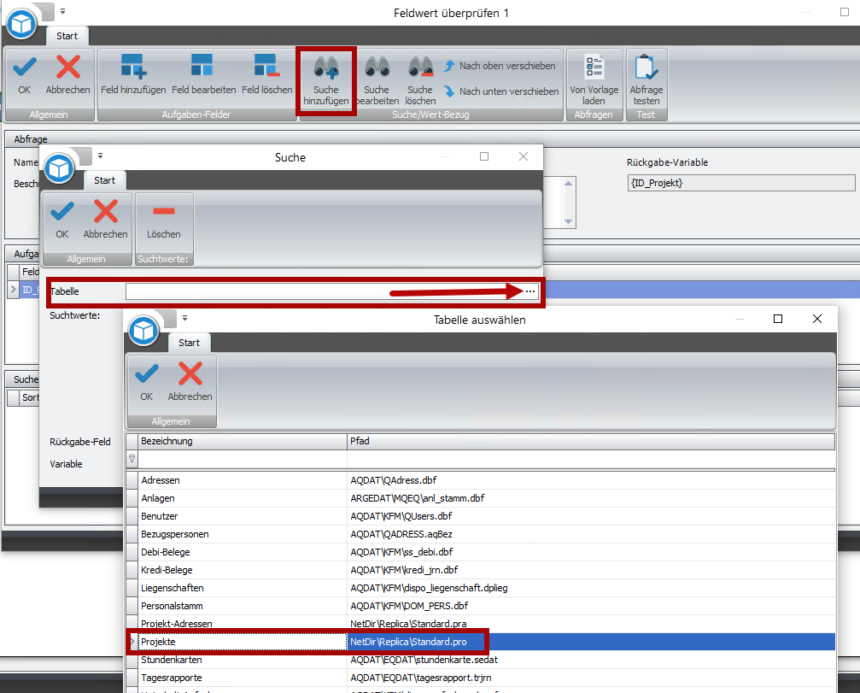Viewport: 860px width, 693px height.
Task: Click the description box scroll down arrow
Action: tap(568, 221)
